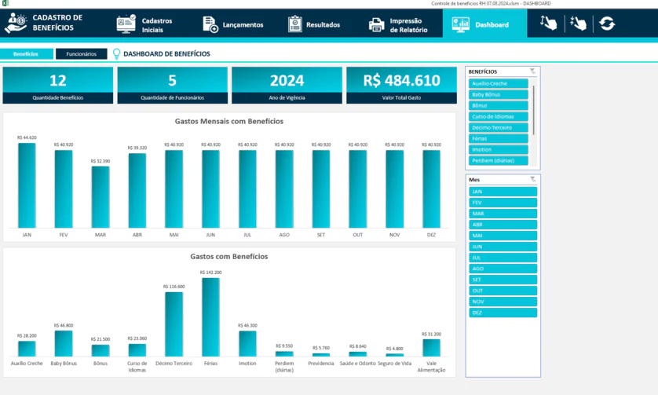Click the expand-view hand icon in header
This screenshot has width=658, height=395.
tap(549, 24)
